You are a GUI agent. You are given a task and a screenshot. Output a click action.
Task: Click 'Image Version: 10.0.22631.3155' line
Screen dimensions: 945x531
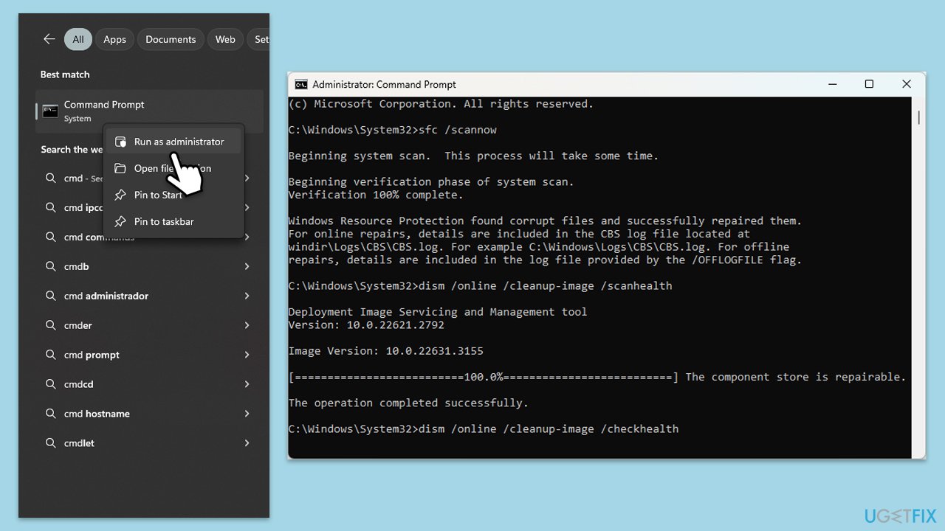[x=386, y=350]
